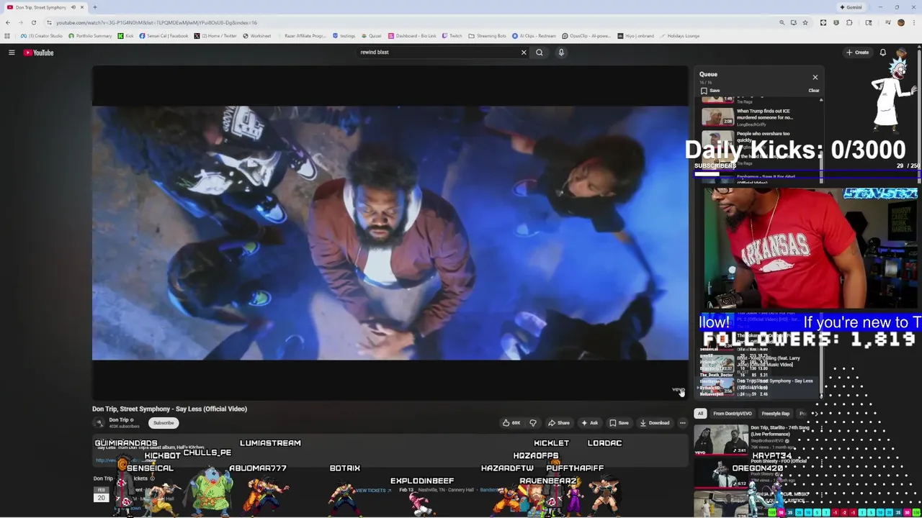Go to the YouTube home logo
922x518 pixels.
pyautogui.click(x=38, y=53)
